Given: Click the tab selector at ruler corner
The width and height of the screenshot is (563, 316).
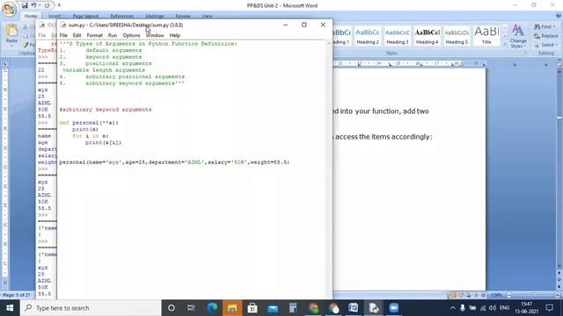Looking at the screenshot, I should [5, 64].
